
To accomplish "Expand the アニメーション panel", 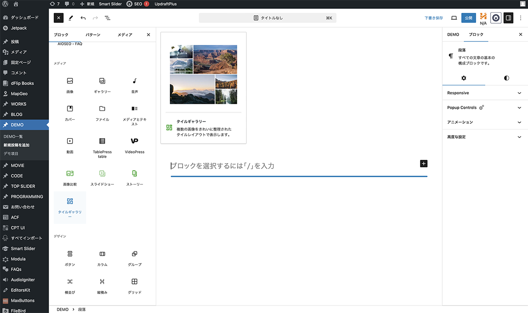I will click(x=484, y=122).
